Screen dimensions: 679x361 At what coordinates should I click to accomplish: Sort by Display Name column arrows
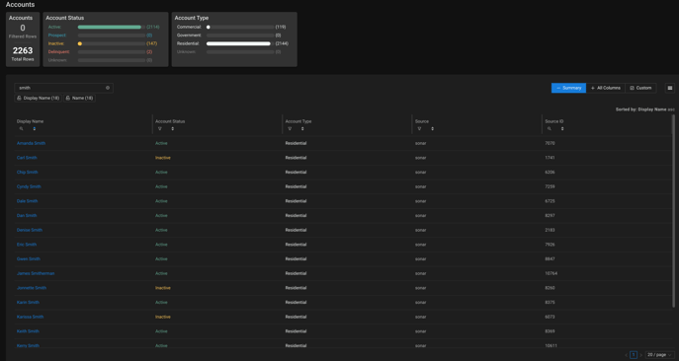pos(35,129)
